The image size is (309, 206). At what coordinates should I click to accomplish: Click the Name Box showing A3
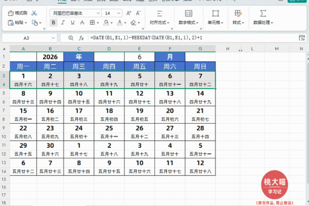(x=26, y=38)
